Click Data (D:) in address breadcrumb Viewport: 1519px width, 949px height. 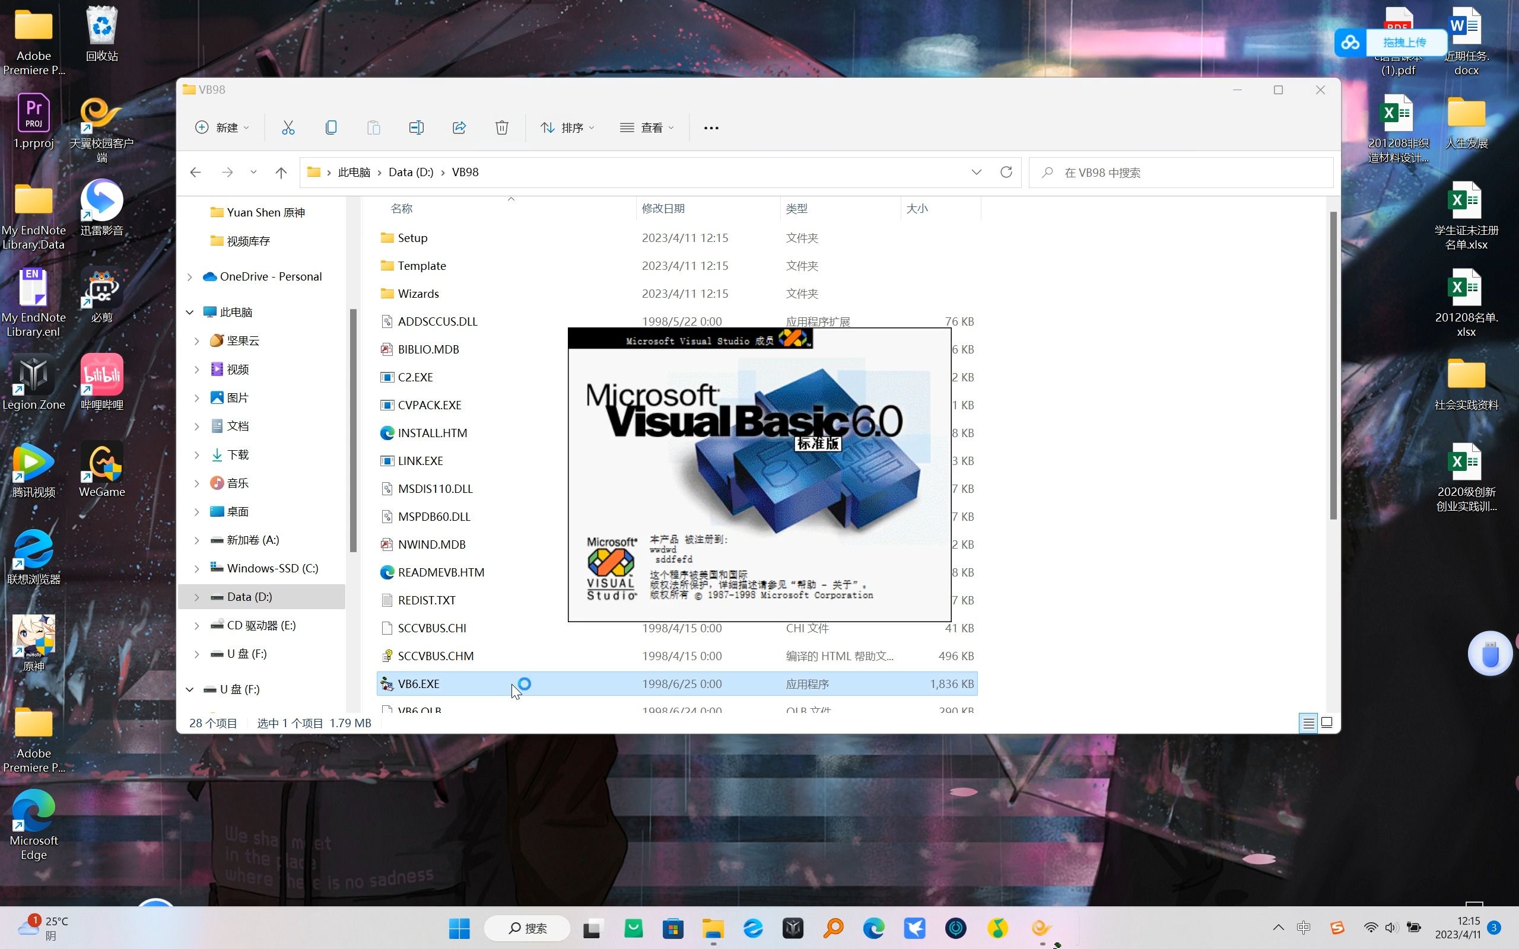click(411, 172)
